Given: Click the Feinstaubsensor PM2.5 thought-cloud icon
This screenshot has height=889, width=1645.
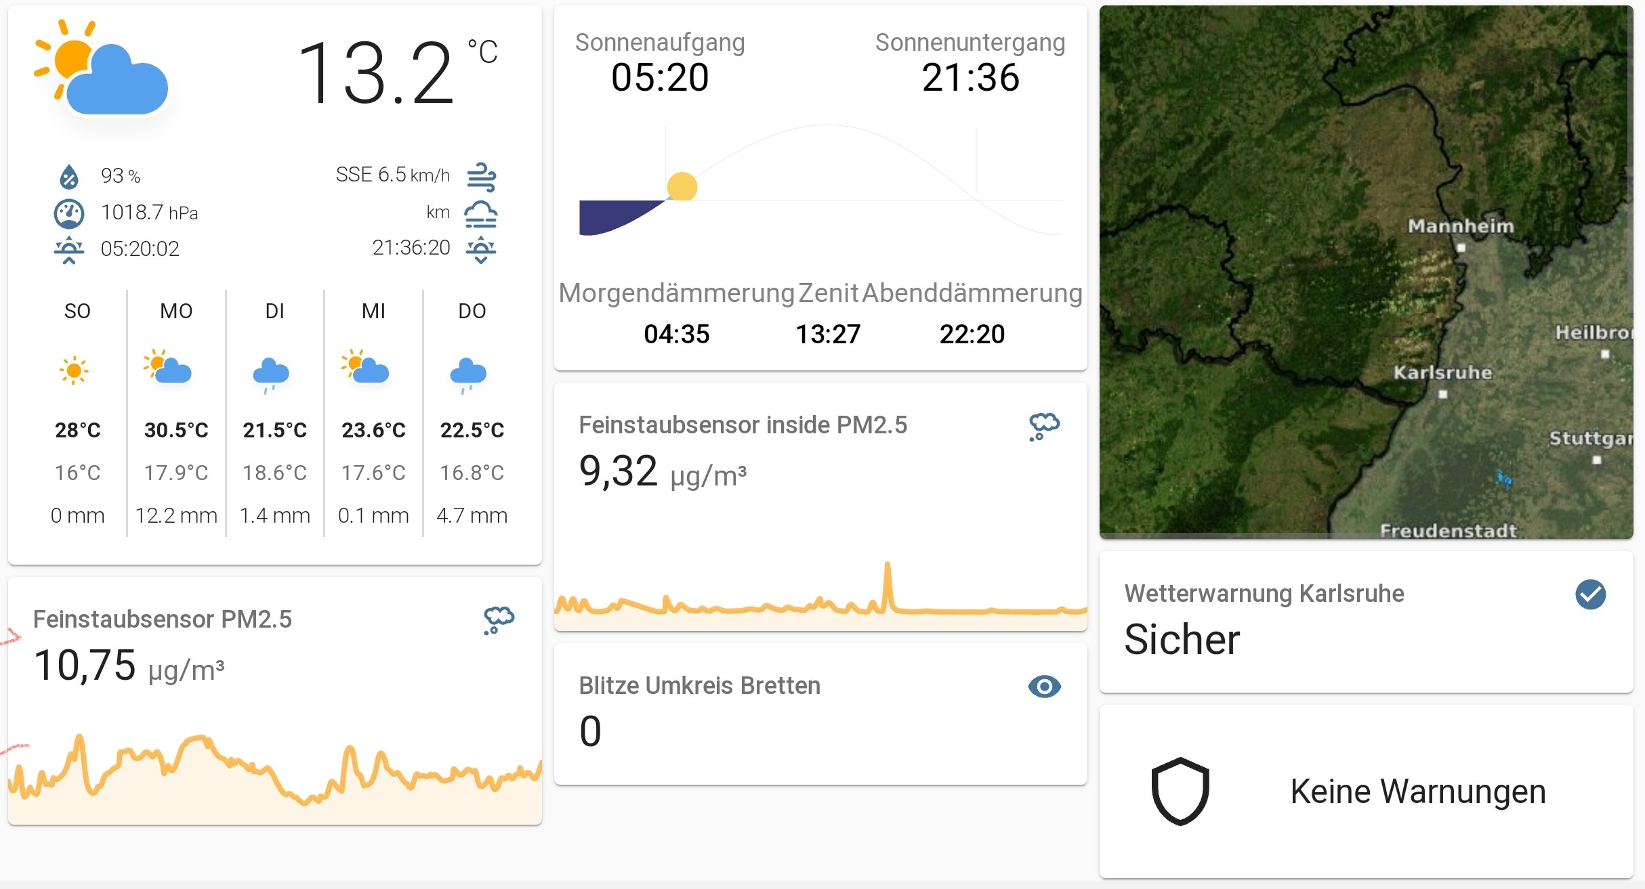Looking at the screenshot, I should click(499, 620).
